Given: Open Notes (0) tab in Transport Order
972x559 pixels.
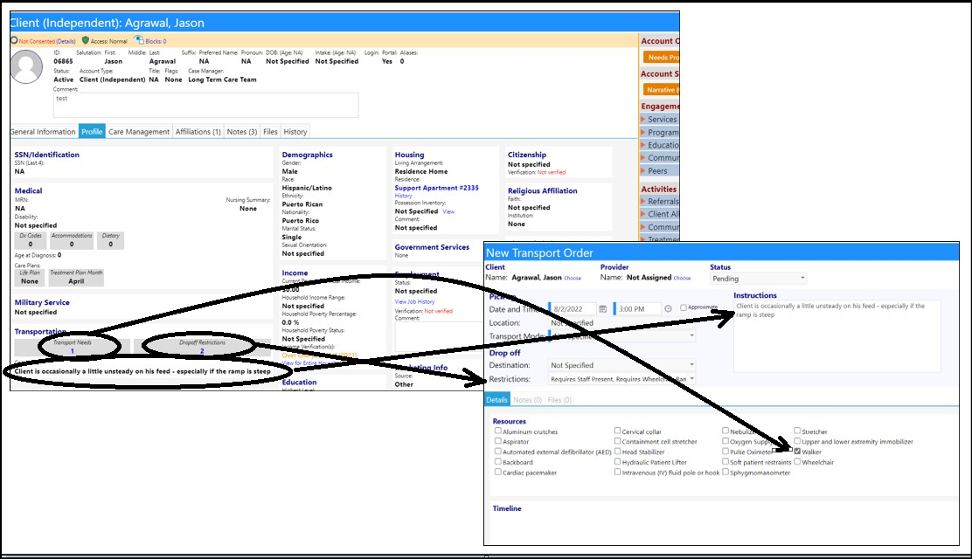Looking at the screenshot, I should click(x=528, y=400).
